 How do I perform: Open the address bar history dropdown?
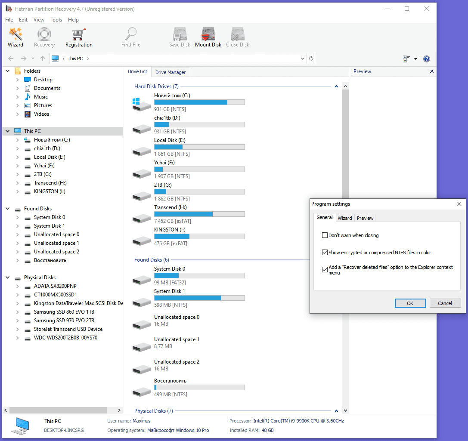point(303,59)
